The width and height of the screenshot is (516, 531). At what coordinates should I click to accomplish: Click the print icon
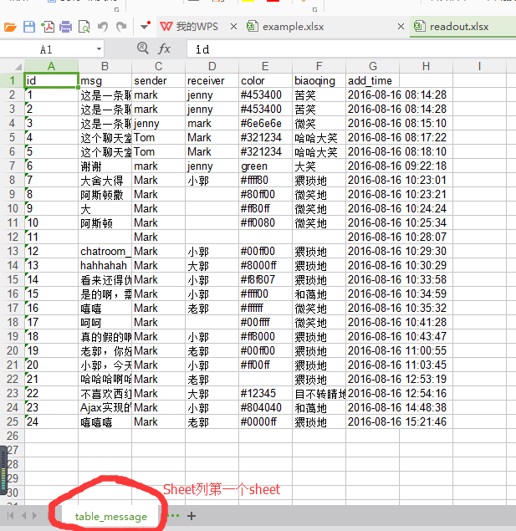[66, 27]
